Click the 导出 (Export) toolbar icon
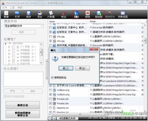Screen dimensions: 148x121 40,14
